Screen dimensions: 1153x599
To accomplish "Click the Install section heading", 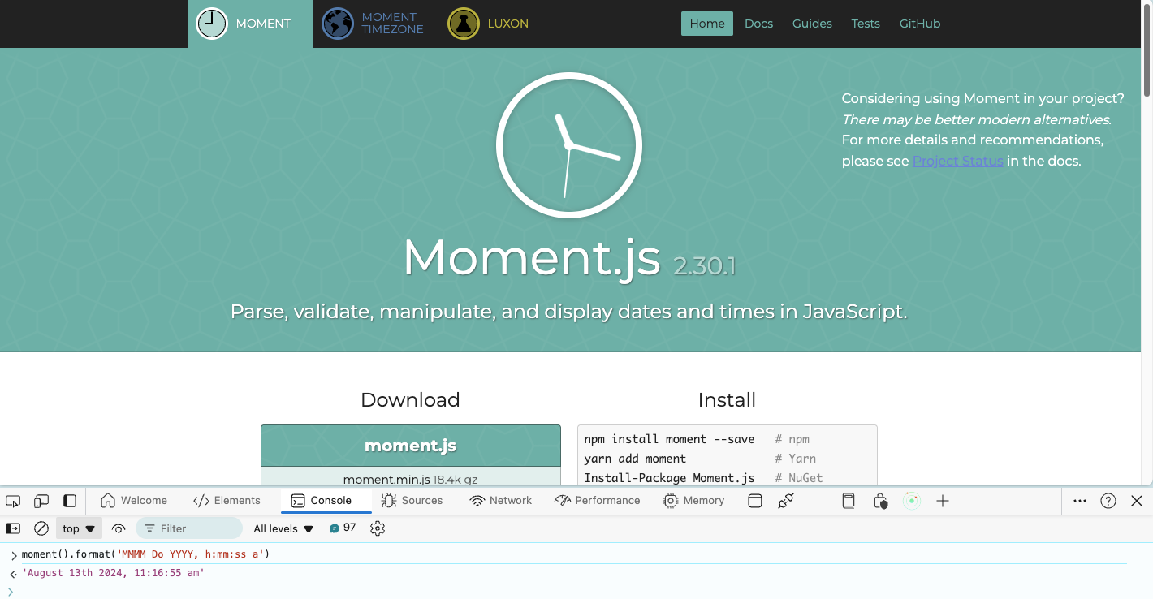I will [x=727, y=399].
